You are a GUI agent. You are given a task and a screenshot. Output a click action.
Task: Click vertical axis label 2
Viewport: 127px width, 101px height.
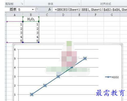pyautogui.click(x=15, y=86)
